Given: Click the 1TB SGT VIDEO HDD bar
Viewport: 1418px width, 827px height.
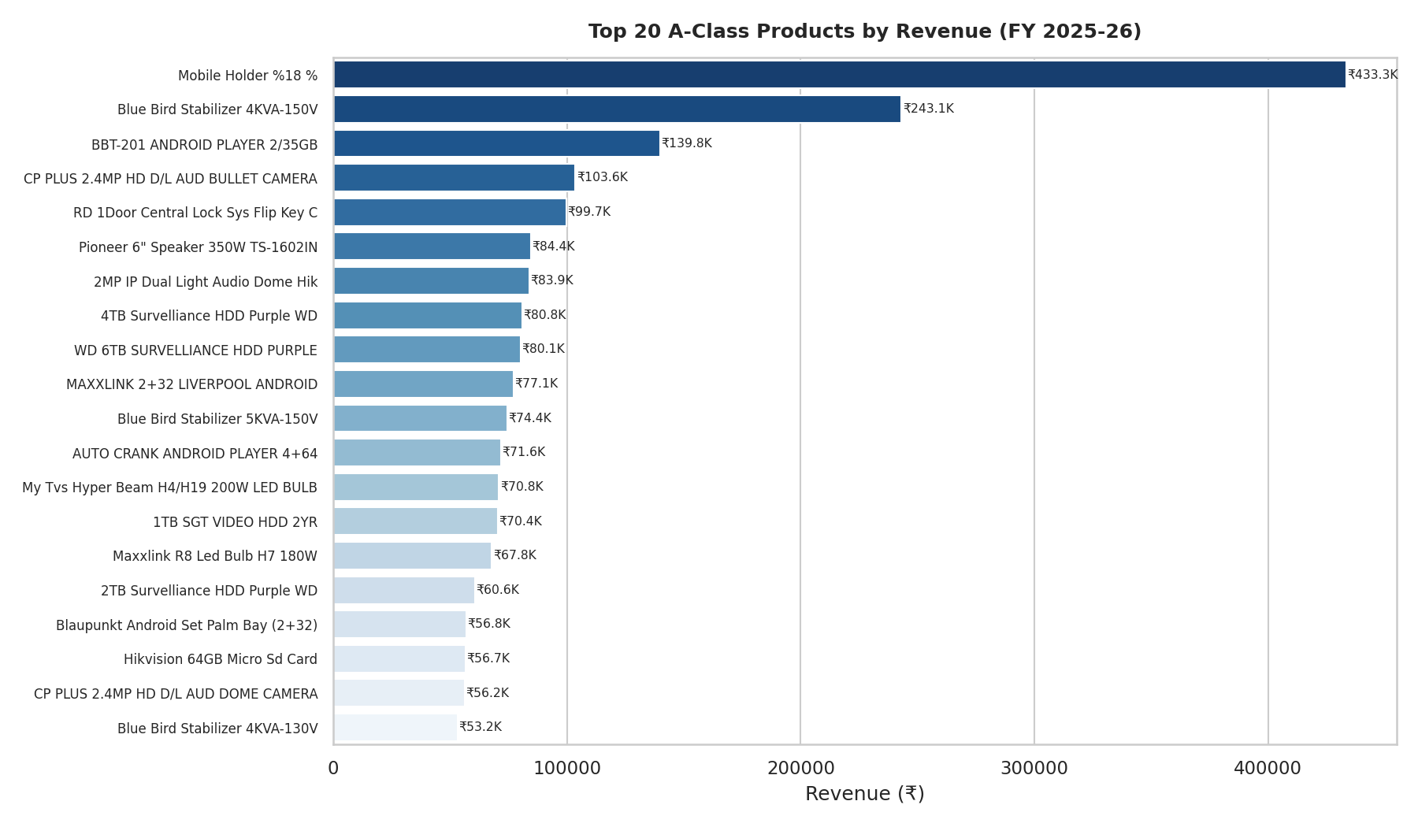Looking at the screenshot, I should (415, 521).
